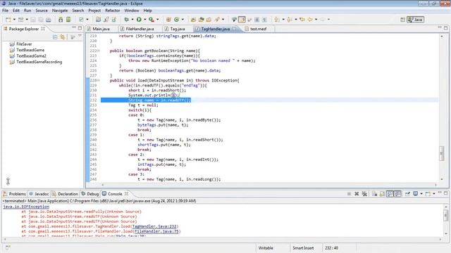
Task: Switch to the test.mesf editor tab
Action: point(258,29)
